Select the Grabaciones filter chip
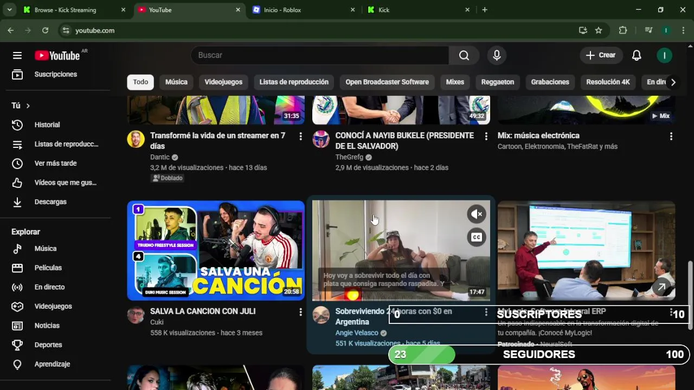 (550, 82)
